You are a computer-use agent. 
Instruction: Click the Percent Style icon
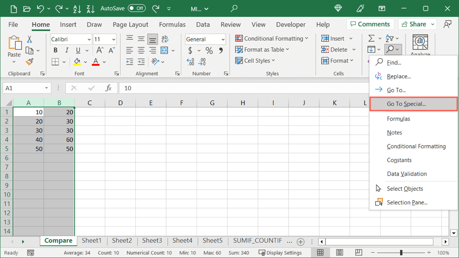[209, 51]
